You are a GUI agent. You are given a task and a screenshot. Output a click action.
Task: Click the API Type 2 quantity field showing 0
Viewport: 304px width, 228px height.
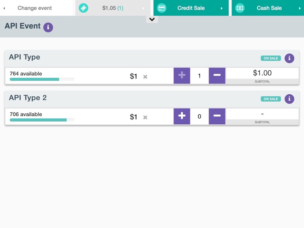point(199,116)
